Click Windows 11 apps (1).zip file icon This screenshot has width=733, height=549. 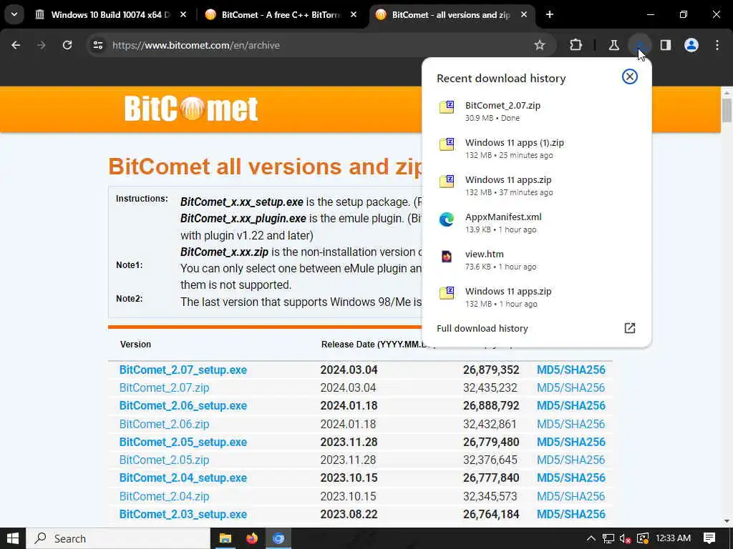pyautogui.click(x=447, y=144)
